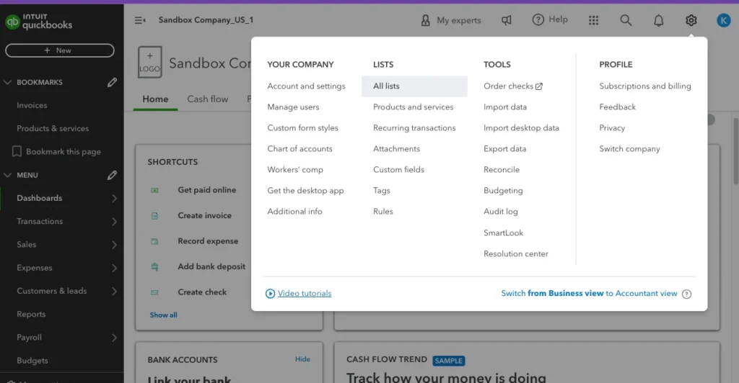Click the Record expense shortcut icon
Screen dimensions: 739x383
(154, 241)
